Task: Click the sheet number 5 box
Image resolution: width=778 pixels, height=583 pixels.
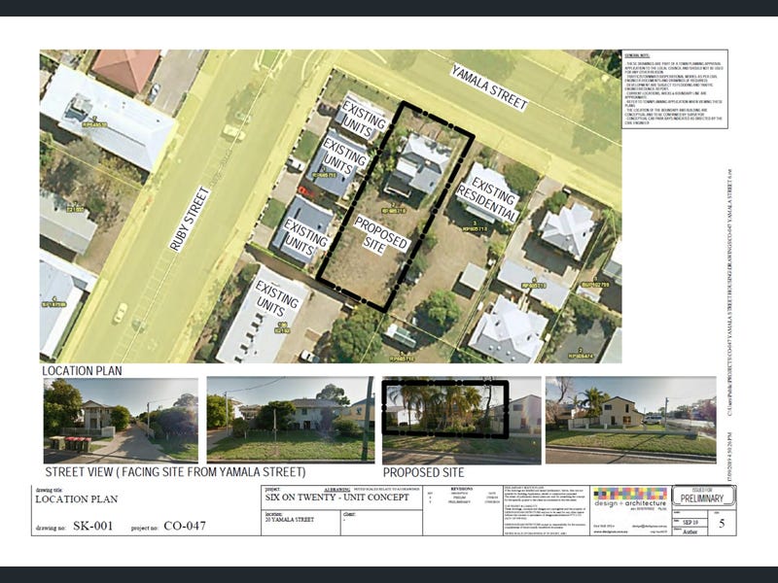Action: 721,524
